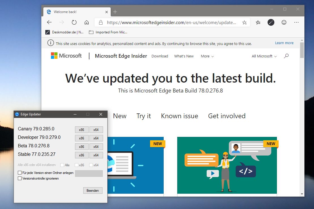Close the Welcome back! tab
The image size is (314, 209).
(106, 12)
